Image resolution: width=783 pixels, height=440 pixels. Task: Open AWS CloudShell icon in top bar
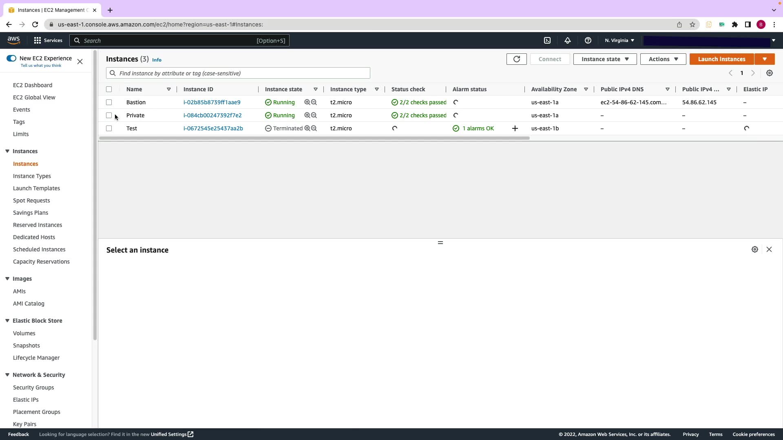point(547,40)
